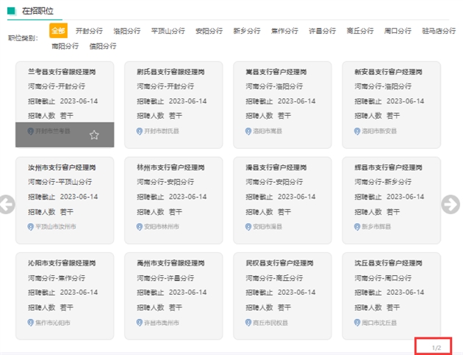Click the star favorite icon on 兰考县 card
463x355 pixels.
[94, 135]
